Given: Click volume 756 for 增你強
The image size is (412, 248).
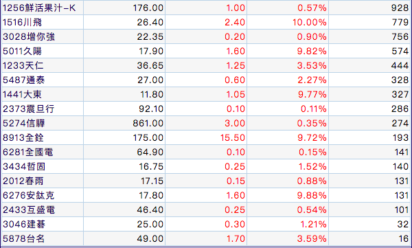Looking at the screenshot, I should click(x=400, y=37).
